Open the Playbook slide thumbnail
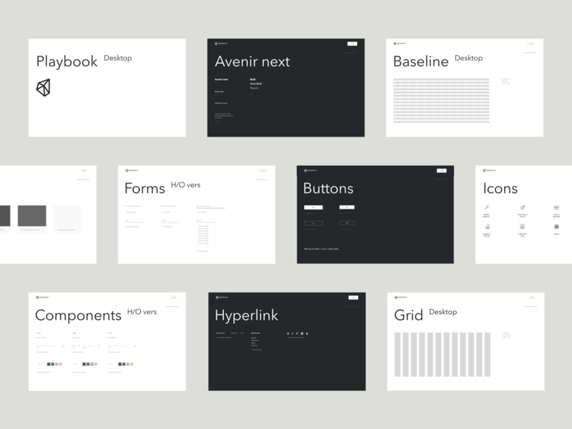Image resolution: width=572 pixels, height=429 pixels. tap(107, 88)
